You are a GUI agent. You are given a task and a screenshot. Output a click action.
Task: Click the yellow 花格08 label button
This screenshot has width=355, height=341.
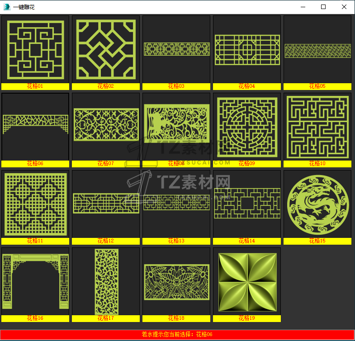click(x=176, y=164)
